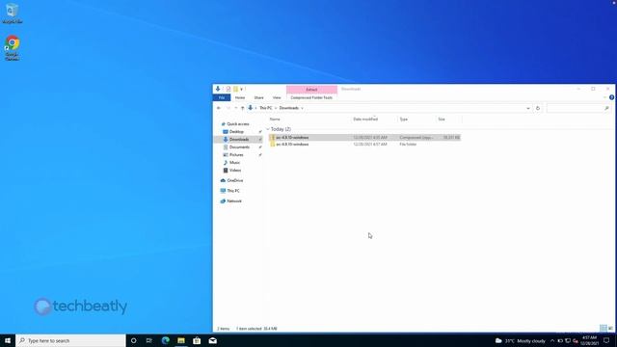Collapse the Today (2) group

pyautogui.click(x=268, y=129)
